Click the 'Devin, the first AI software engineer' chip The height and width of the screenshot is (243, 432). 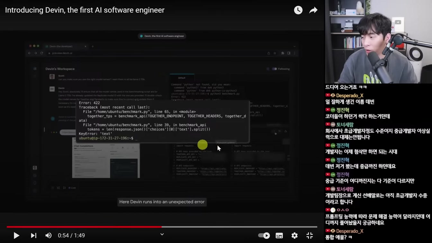pyautogui.click(x=162, y=36)
